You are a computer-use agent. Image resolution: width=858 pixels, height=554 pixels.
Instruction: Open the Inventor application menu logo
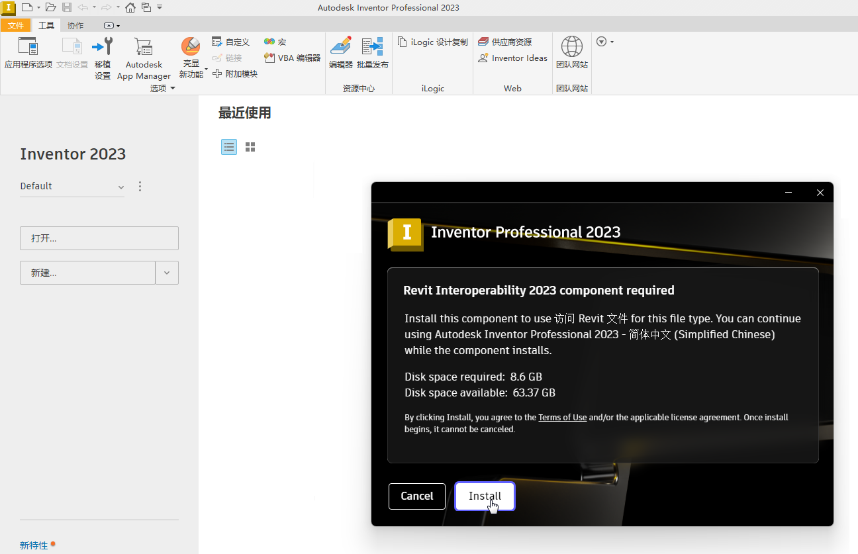pos(9,8)
